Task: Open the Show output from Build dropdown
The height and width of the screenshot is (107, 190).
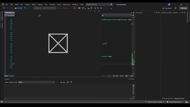Action: pyautogui.click(x=37, y=82)
